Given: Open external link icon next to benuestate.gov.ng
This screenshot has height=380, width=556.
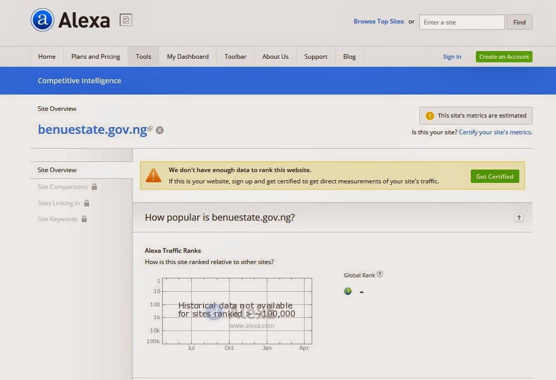Looking at the screenshot, I should coord(150,129).
